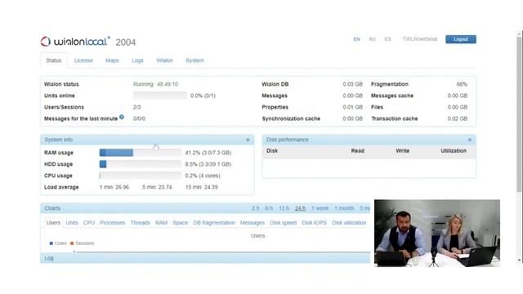The height and width of the screenshot is (294, 523).
Task: Click the Units online progress bar
Action: (x=160, y=96)
